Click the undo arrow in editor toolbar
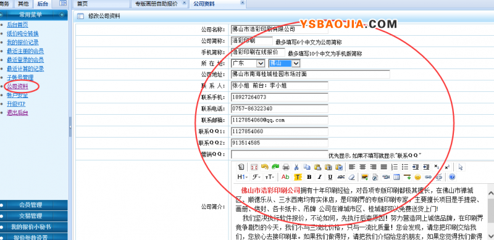The width and height of the screenshot is (494, 240). pyautogui.click(x=265, y=167)
